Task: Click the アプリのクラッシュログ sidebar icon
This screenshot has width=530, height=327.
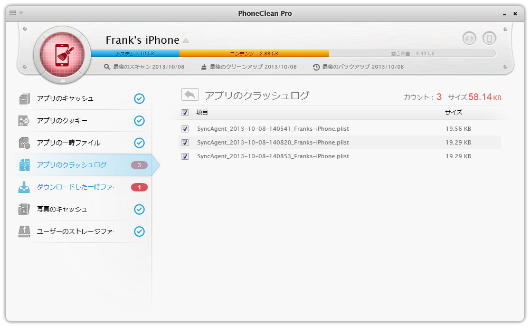Action: pos(24,165)
